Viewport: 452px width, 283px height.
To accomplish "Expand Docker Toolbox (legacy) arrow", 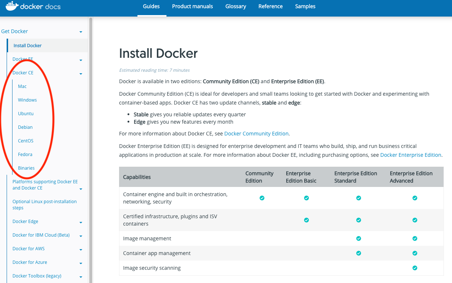I will tap(81, 277).
